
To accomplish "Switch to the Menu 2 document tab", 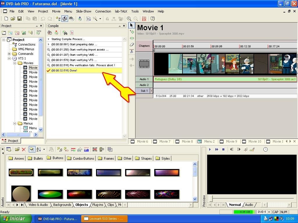I will (x=206, y=141).
